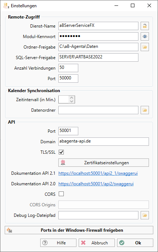Cancel with the Abbruch button

click(x=97, y=243)
